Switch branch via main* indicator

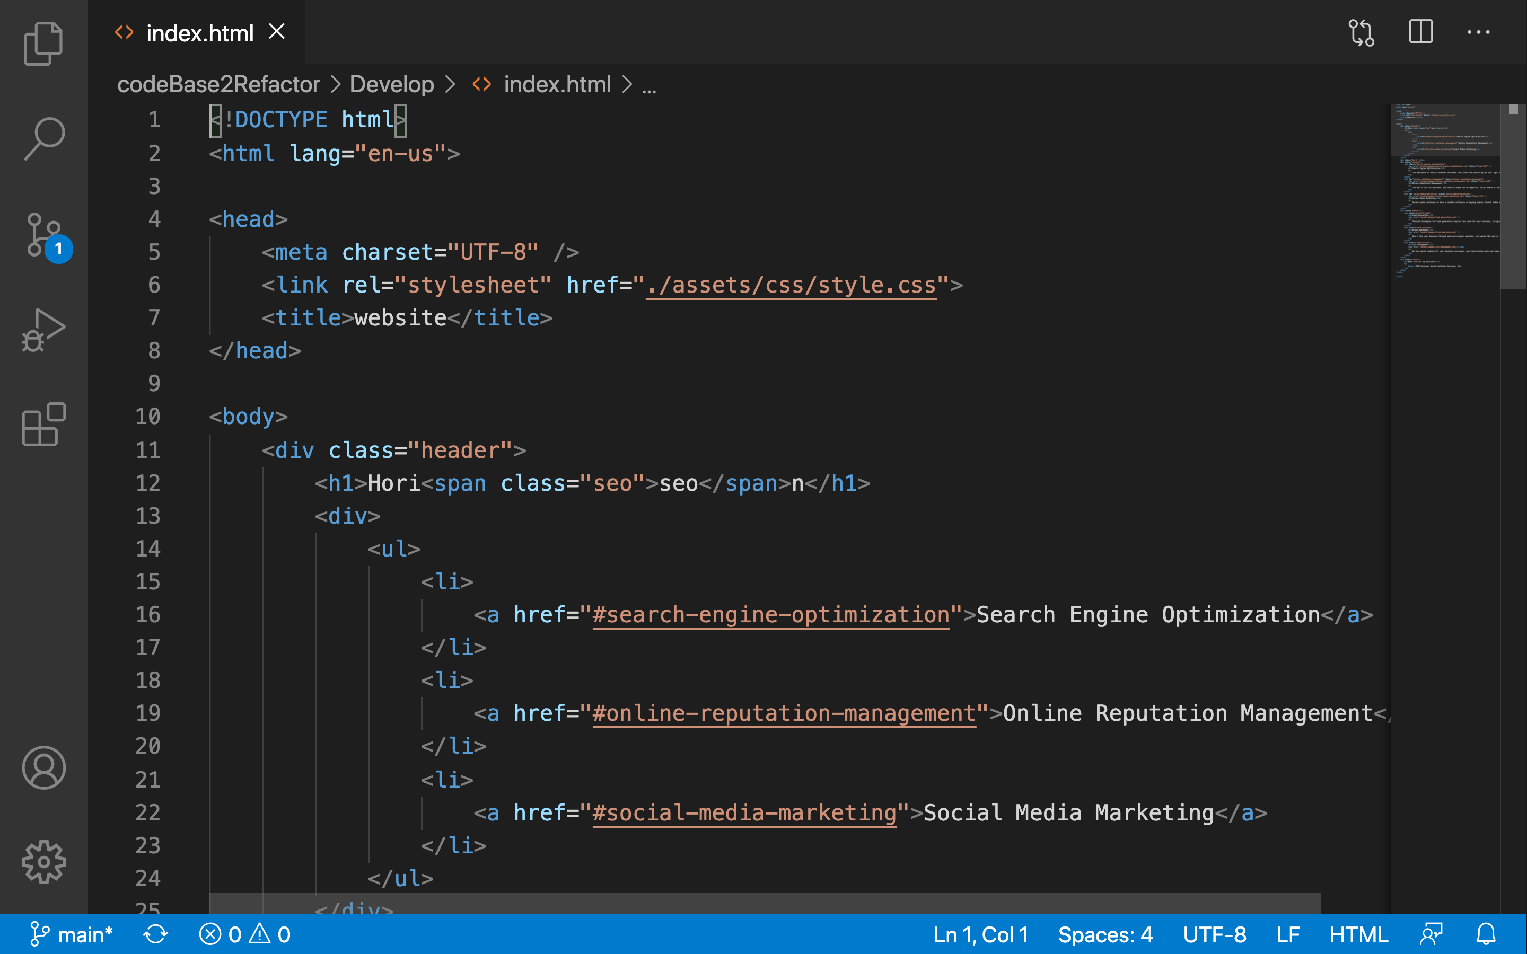pyautogui.click(x=71, y=934)
